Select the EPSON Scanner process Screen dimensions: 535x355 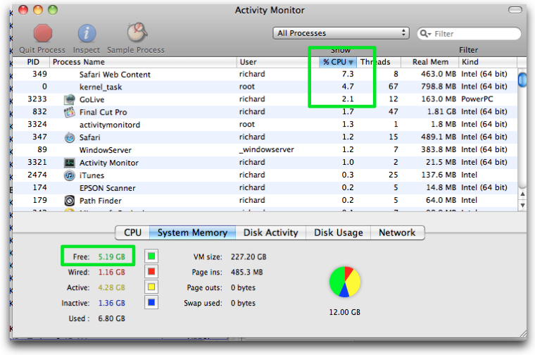point(265,188)
